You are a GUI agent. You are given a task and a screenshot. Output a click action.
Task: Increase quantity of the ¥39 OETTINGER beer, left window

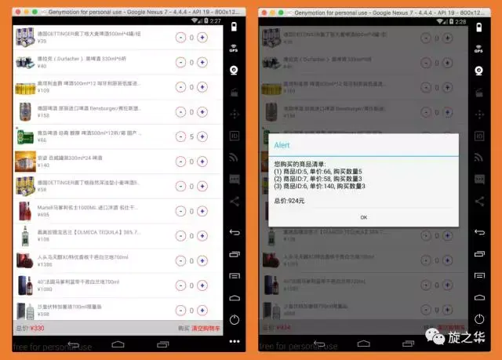pyautogui.click(x=202, y=38)
